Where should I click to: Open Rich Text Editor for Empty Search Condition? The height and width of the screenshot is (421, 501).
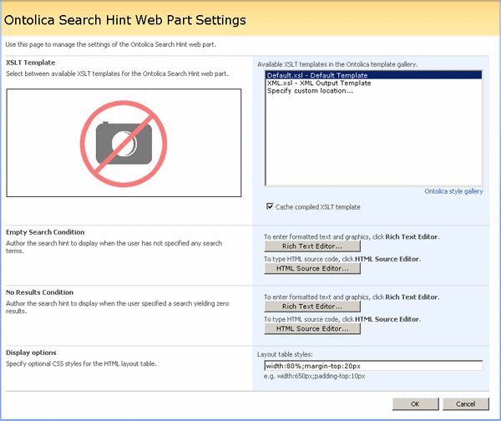pos(312,246)
